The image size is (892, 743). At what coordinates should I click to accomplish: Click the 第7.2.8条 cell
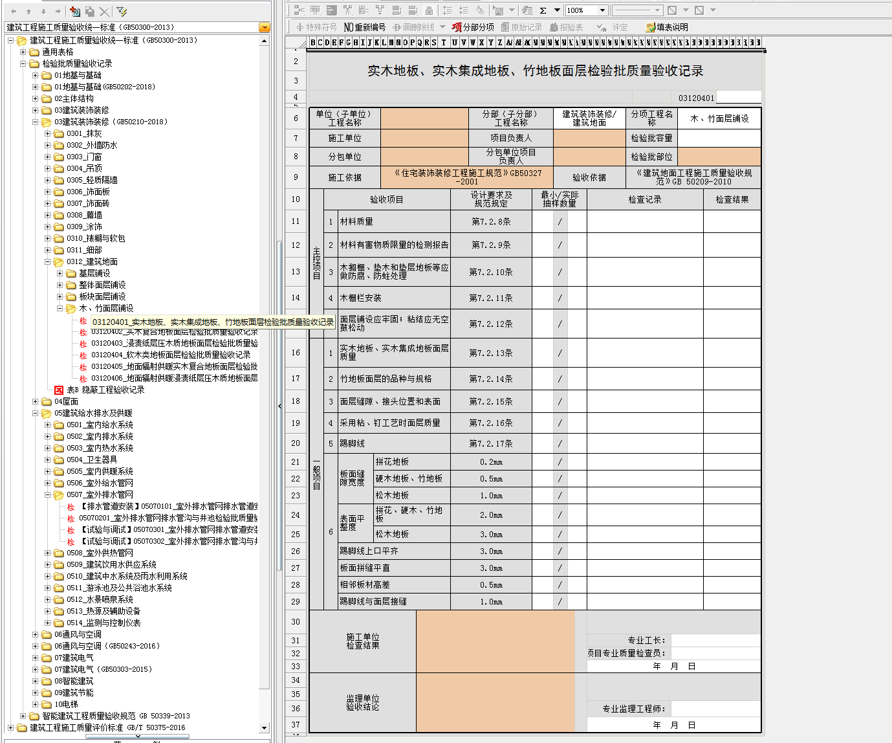point(491,221)
